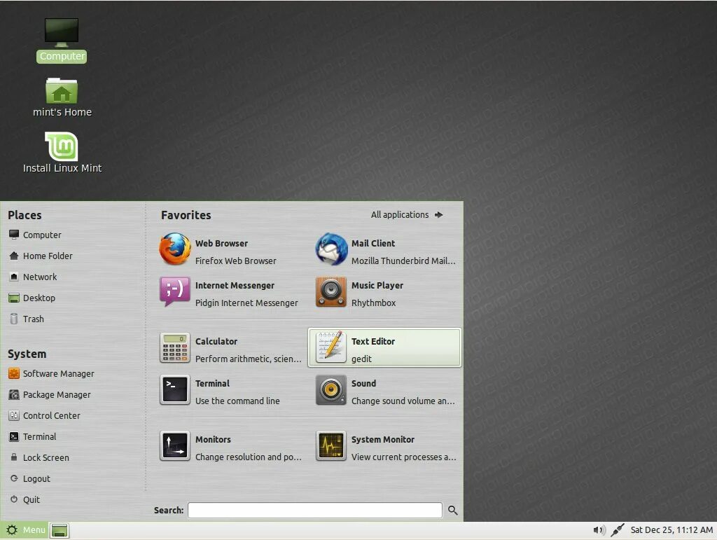Open mint's Home folder icon on desktop
The width and height of the screenshot is (717, 540).
[62, 97]
